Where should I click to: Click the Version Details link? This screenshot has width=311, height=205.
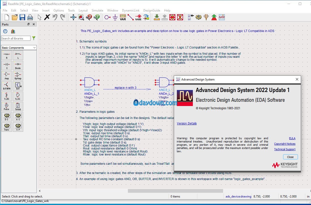tap(187, 123)
